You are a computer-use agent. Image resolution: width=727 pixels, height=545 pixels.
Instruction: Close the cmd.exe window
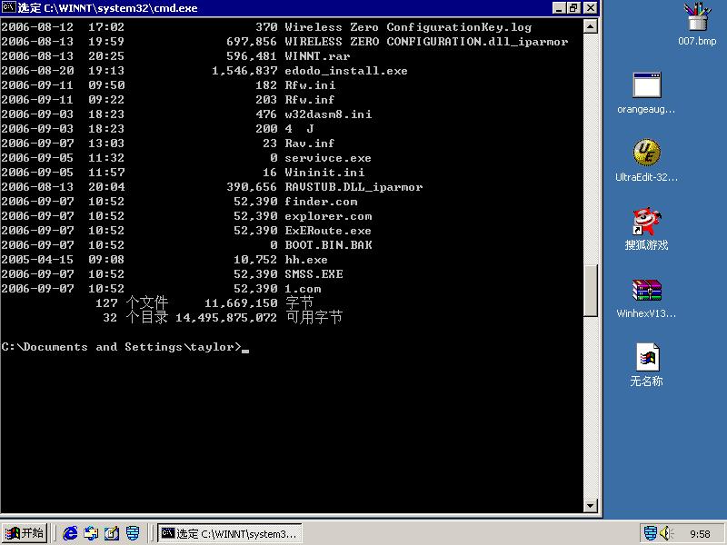pyautogui.click(x=590, y=8)
